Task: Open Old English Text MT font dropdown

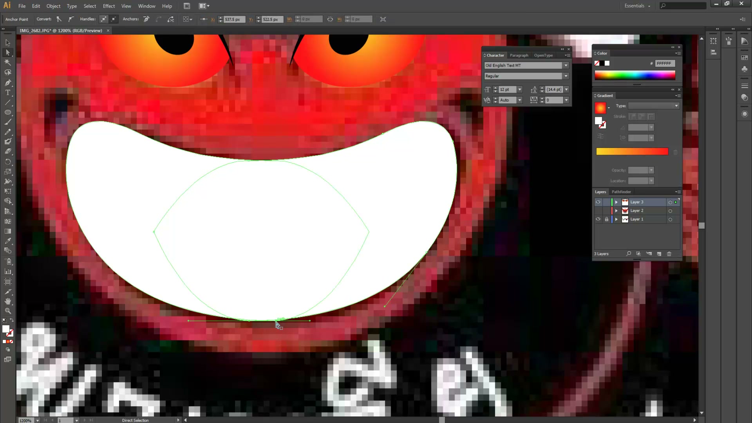Action: coord(566,65)
